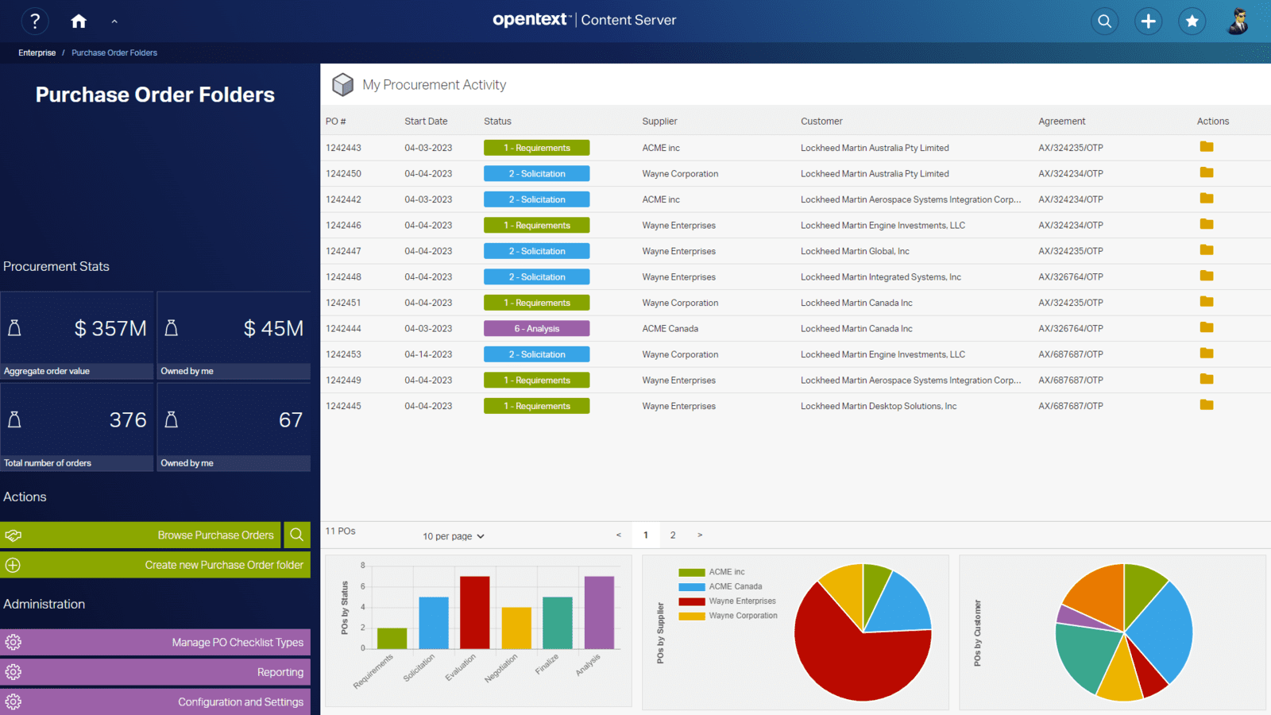Click the search icon beside Browse Purchase Orders
1271x715 pixels.
pos(296,535)
